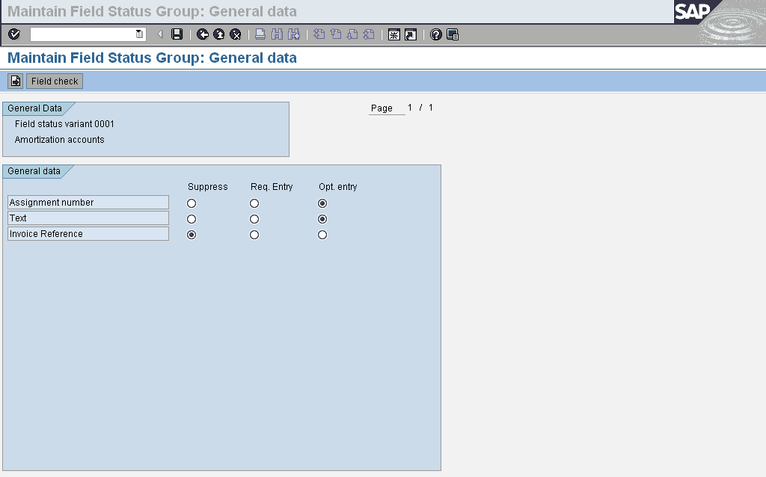The height and width of the screenshot is (477, 766).
Task: Select Suppress for Text field
Action: point(191,219)
